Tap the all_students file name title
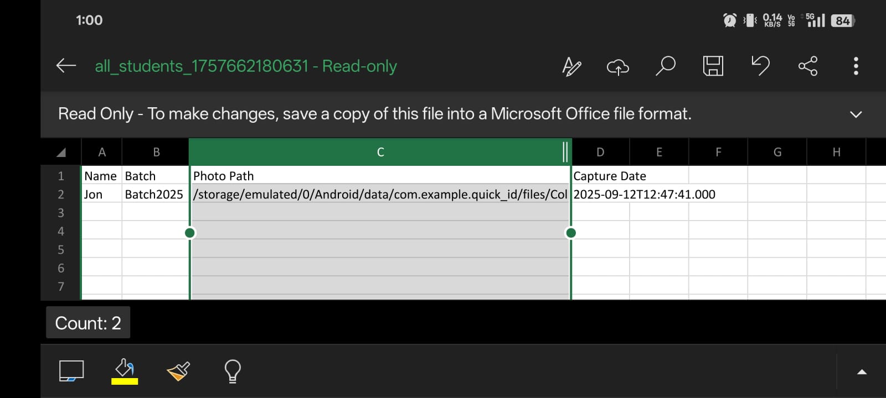The width and height of the screenshot is (886, 398). tap(246, 66)
